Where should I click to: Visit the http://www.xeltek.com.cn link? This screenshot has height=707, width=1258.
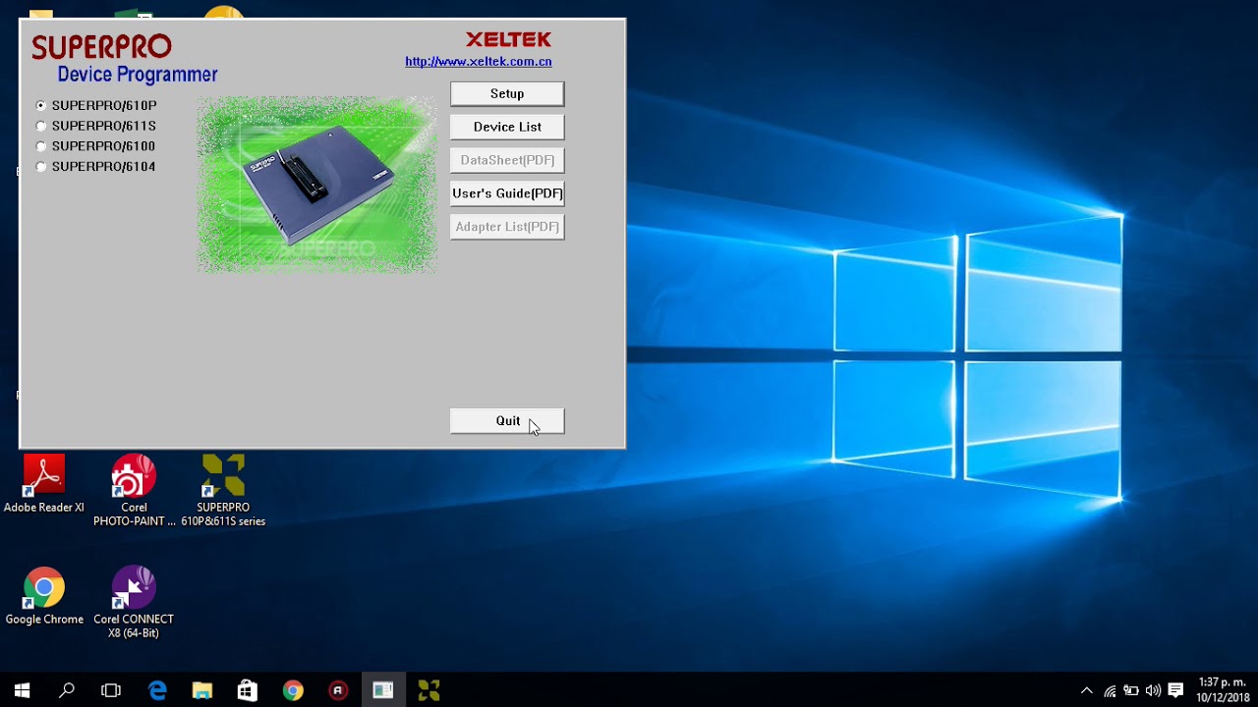tap(479, 62)
